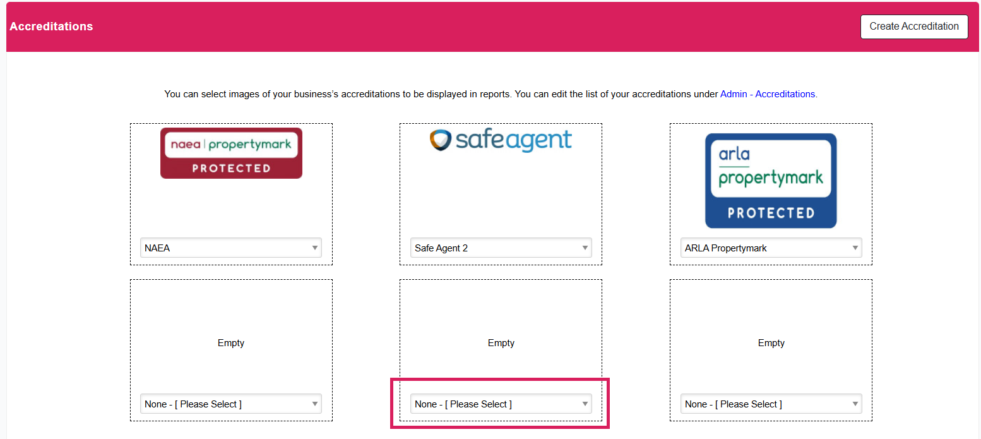Open the ARLA Propertymark dropdown
The width and height of the screenshot is (981, 439).
click(771, 248)
